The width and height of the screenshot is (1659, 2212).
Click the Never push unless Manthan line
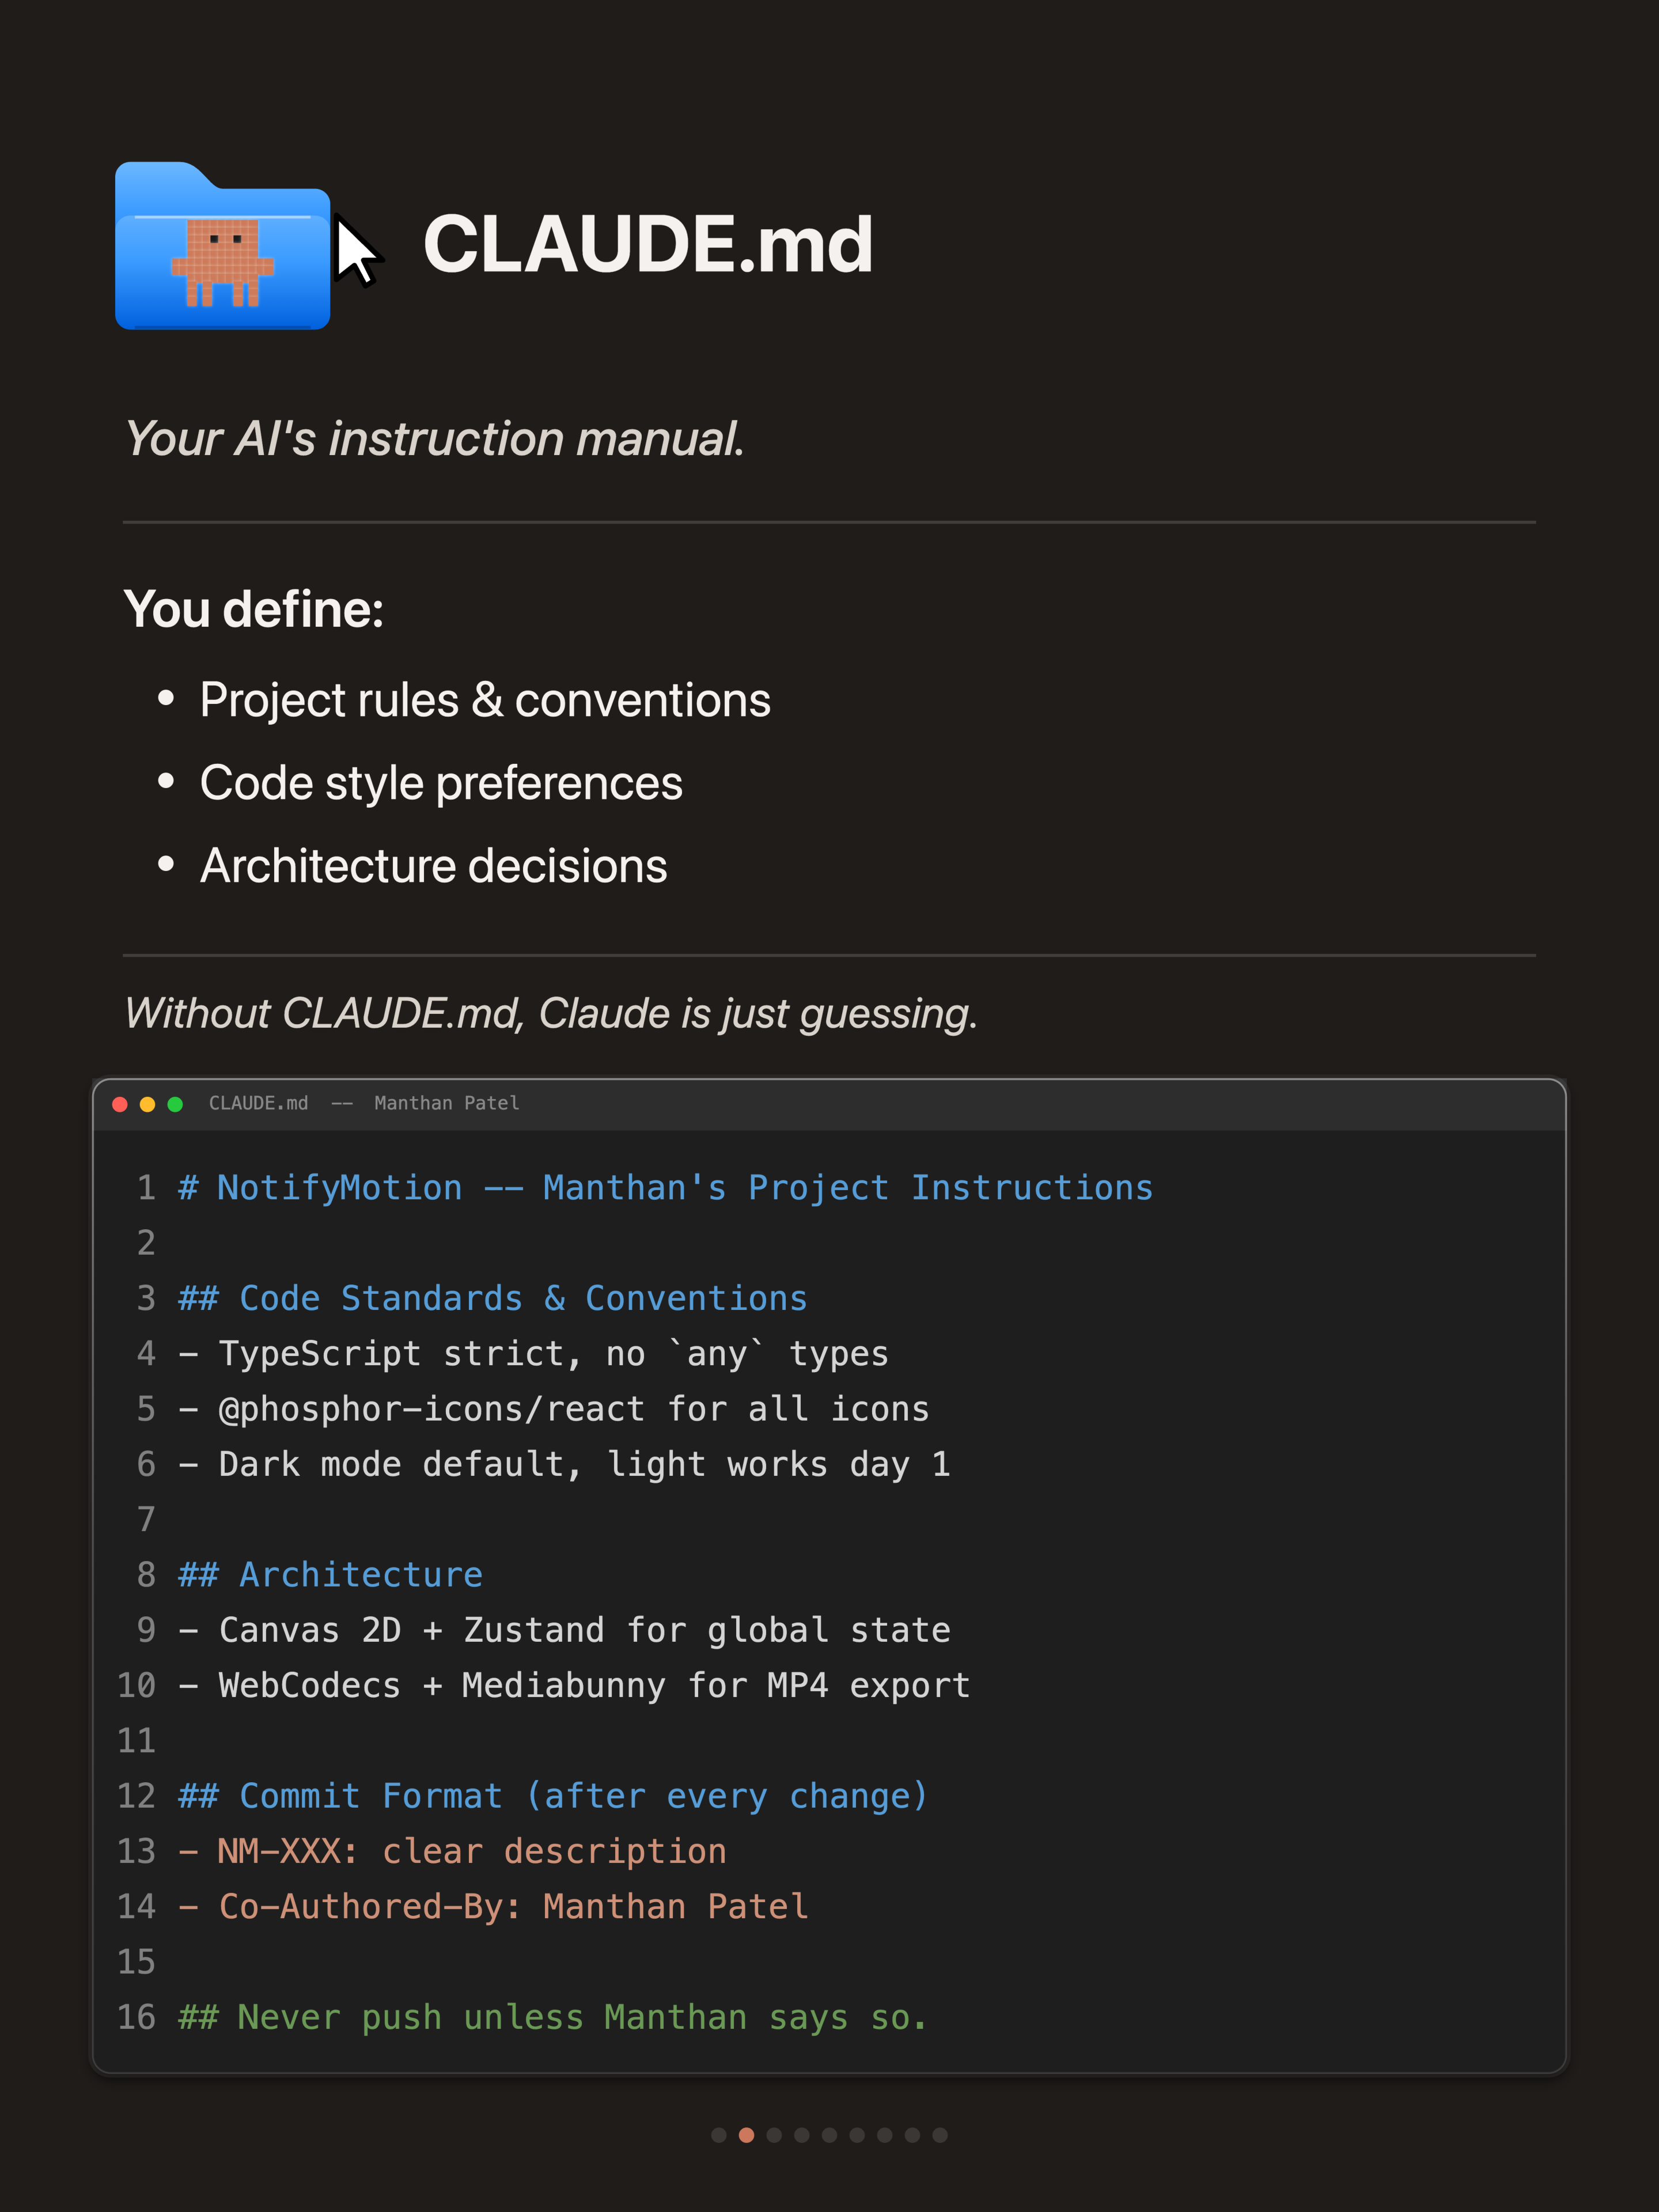pyautogui.click(x=553, y=2018)
